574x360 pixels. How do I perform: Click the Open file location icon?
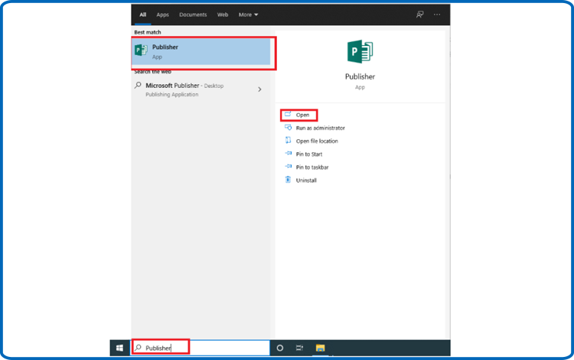[288, 141]
